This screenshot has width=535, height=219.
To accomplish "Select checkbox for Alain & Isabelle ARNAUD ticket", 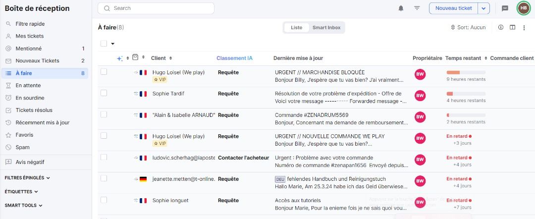I will [x=104, y=114].
